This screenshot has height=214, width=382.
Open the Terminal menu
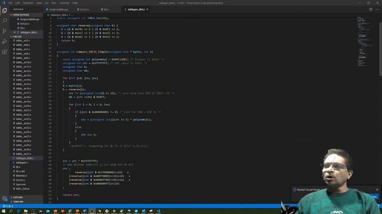(x=64, y=3)
